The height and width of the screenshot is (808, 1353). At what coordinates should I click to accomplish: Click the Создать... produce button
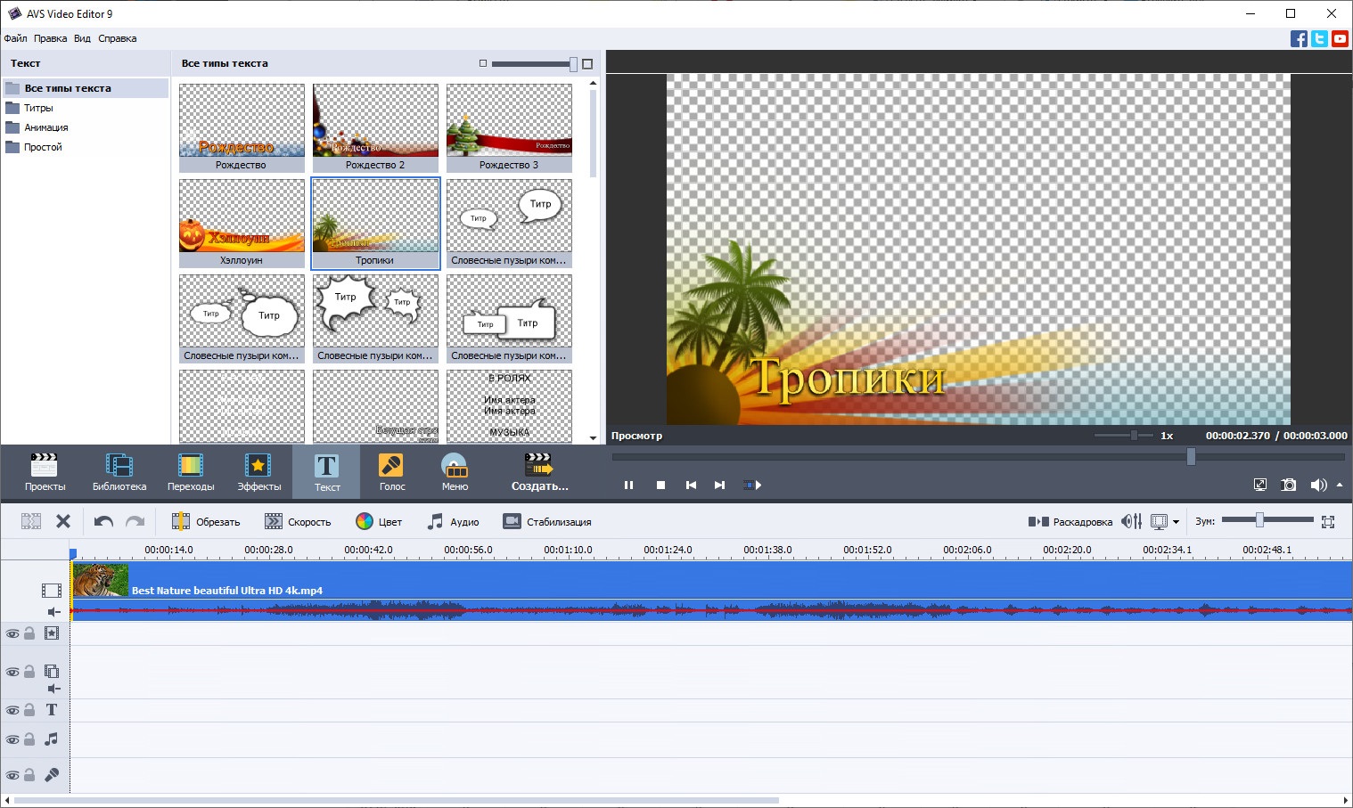point(539,472)
